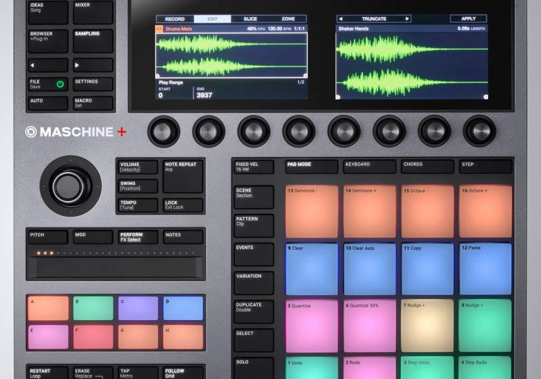Image resolution: width=541 pixels, height=379 pixels.
Task: Open the SETTINGS button
Action: point(93,84)
